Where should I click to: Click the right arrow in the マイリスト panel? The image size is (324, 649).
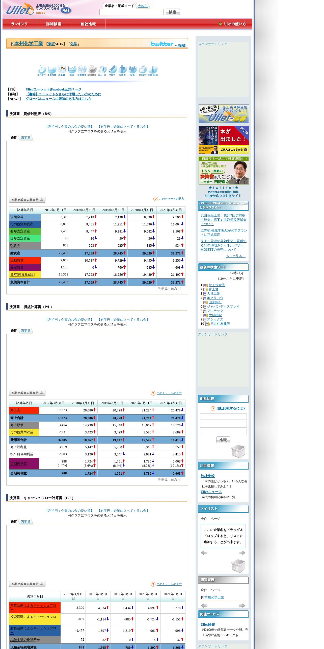(242, 553)
